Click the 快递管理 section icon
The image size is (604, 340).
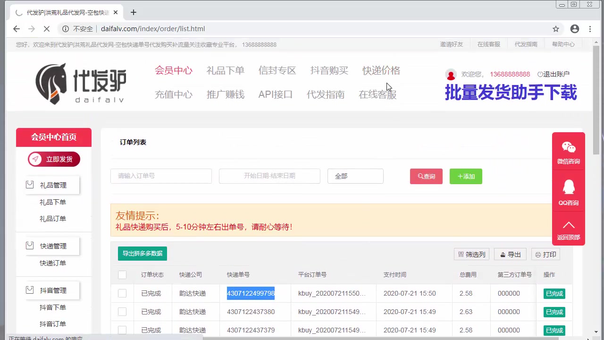(x=30, y=246)
